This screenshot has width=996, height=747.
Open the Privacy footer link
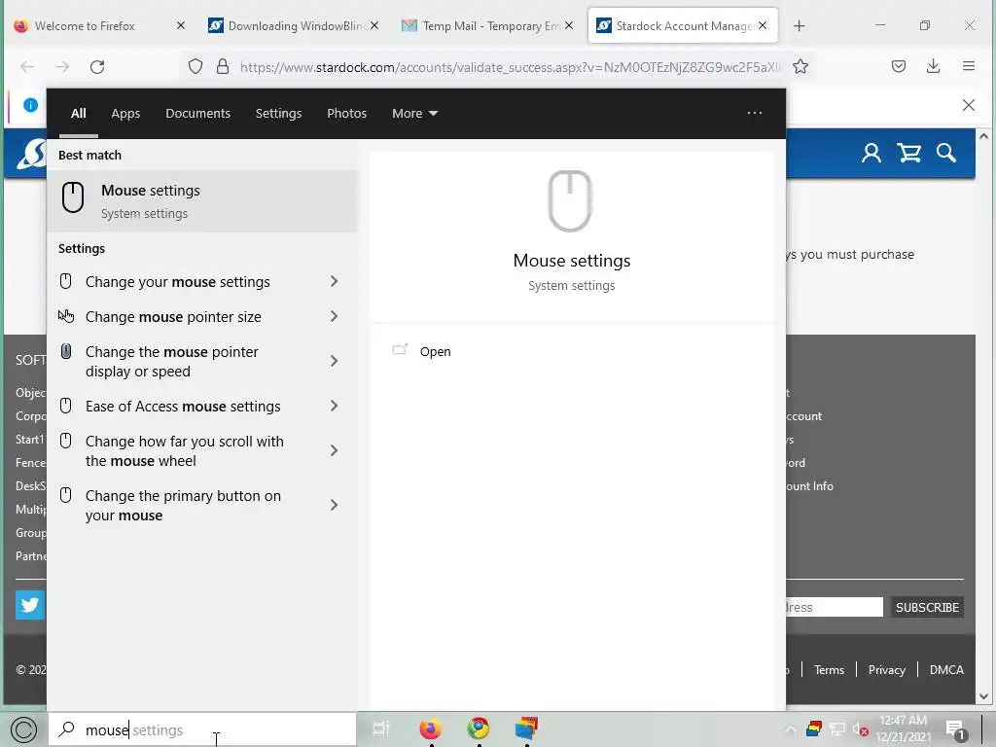coord(887,669)
